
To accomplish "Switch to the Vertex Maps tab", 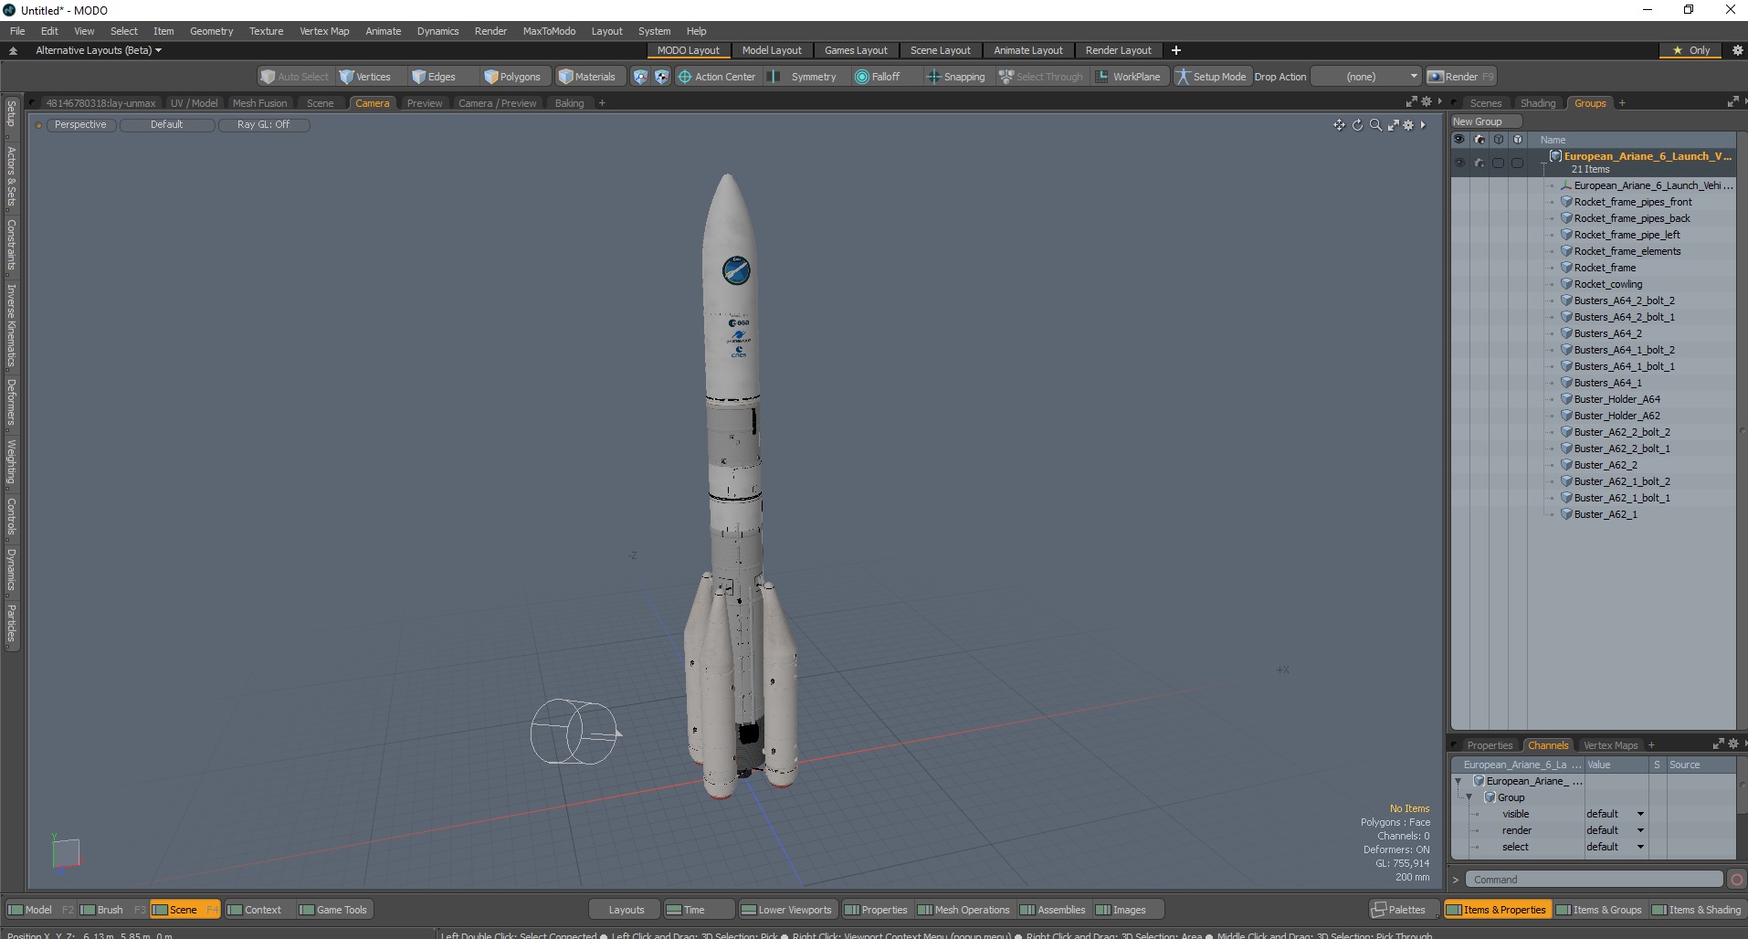I will [1610, 745].
